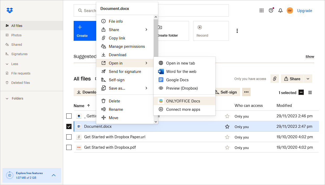Click the Upgrade link
The height and width of the screenshot is (185, 325).
305,10
